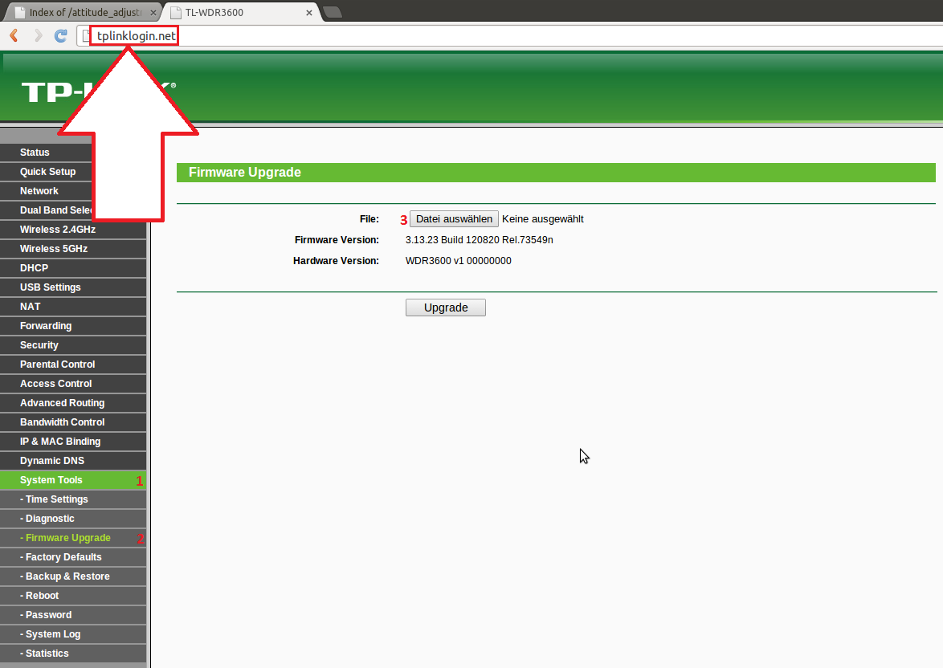
Task: Open DHCP menu
Action: coord(73,268)
